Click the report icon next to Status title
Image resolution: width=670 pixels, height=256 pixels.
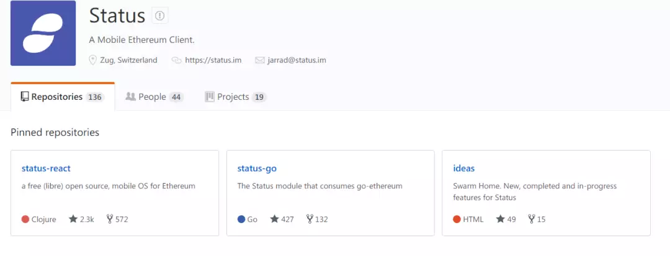160,15
